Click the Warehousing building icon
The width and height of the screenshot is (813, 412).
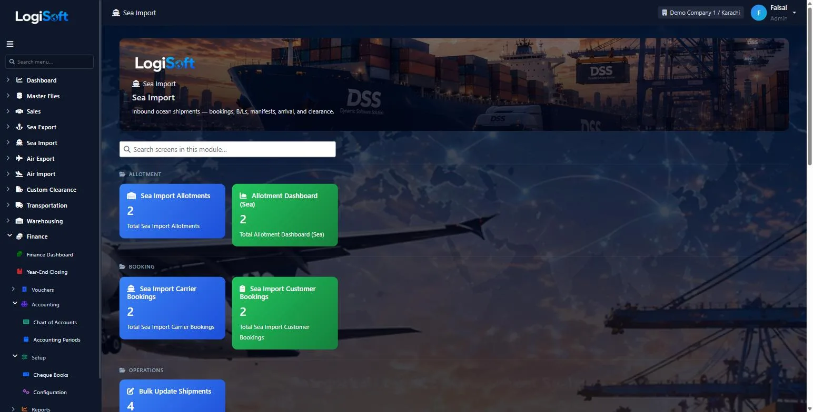tap(19, 221)
